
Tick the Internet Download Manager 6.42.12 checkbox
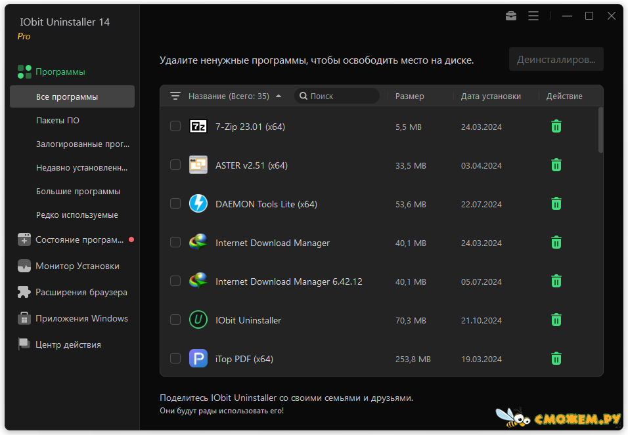point(175,281)
